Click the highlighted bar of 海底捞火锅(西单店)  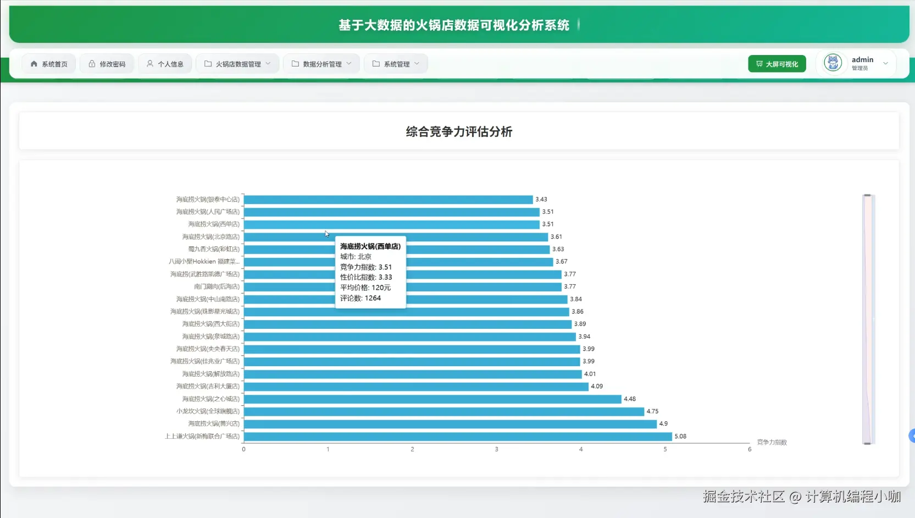[391, 224]
